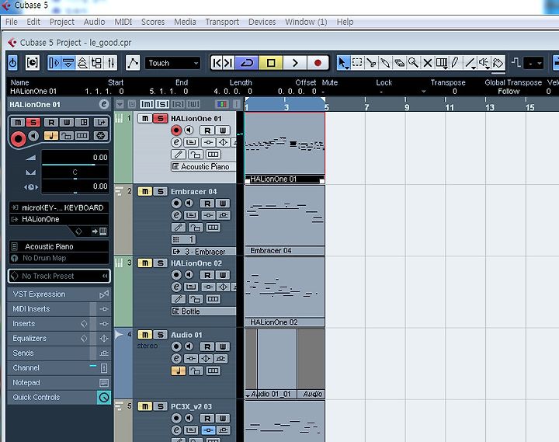
Task: Open No Drum Map selector
Action: [59, 258]
